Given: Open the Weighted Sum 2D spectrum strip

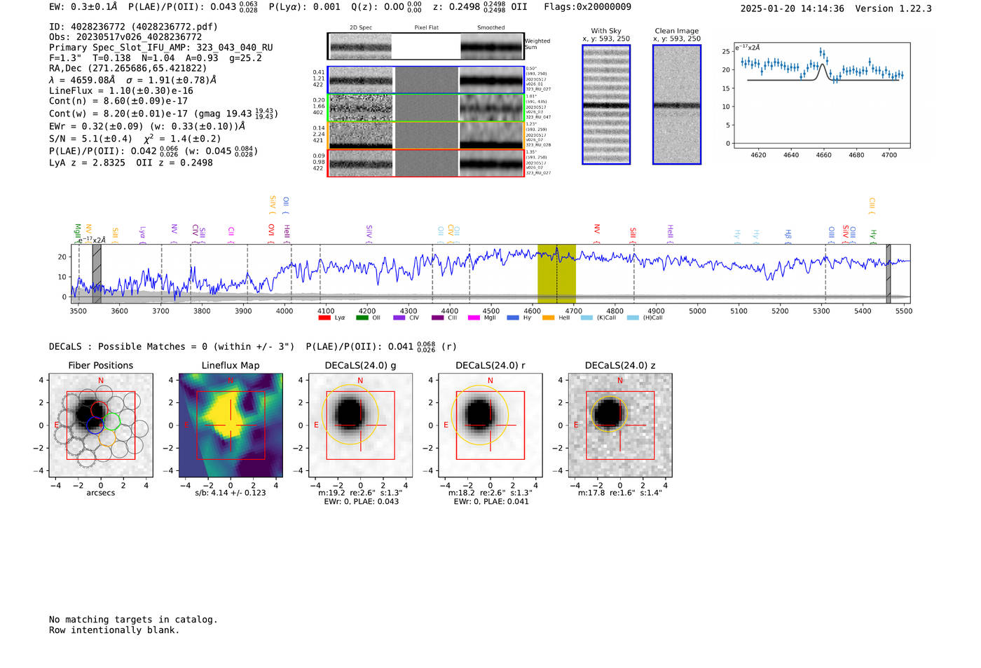Looking at the screenshot, I should (x=425, y=46).
